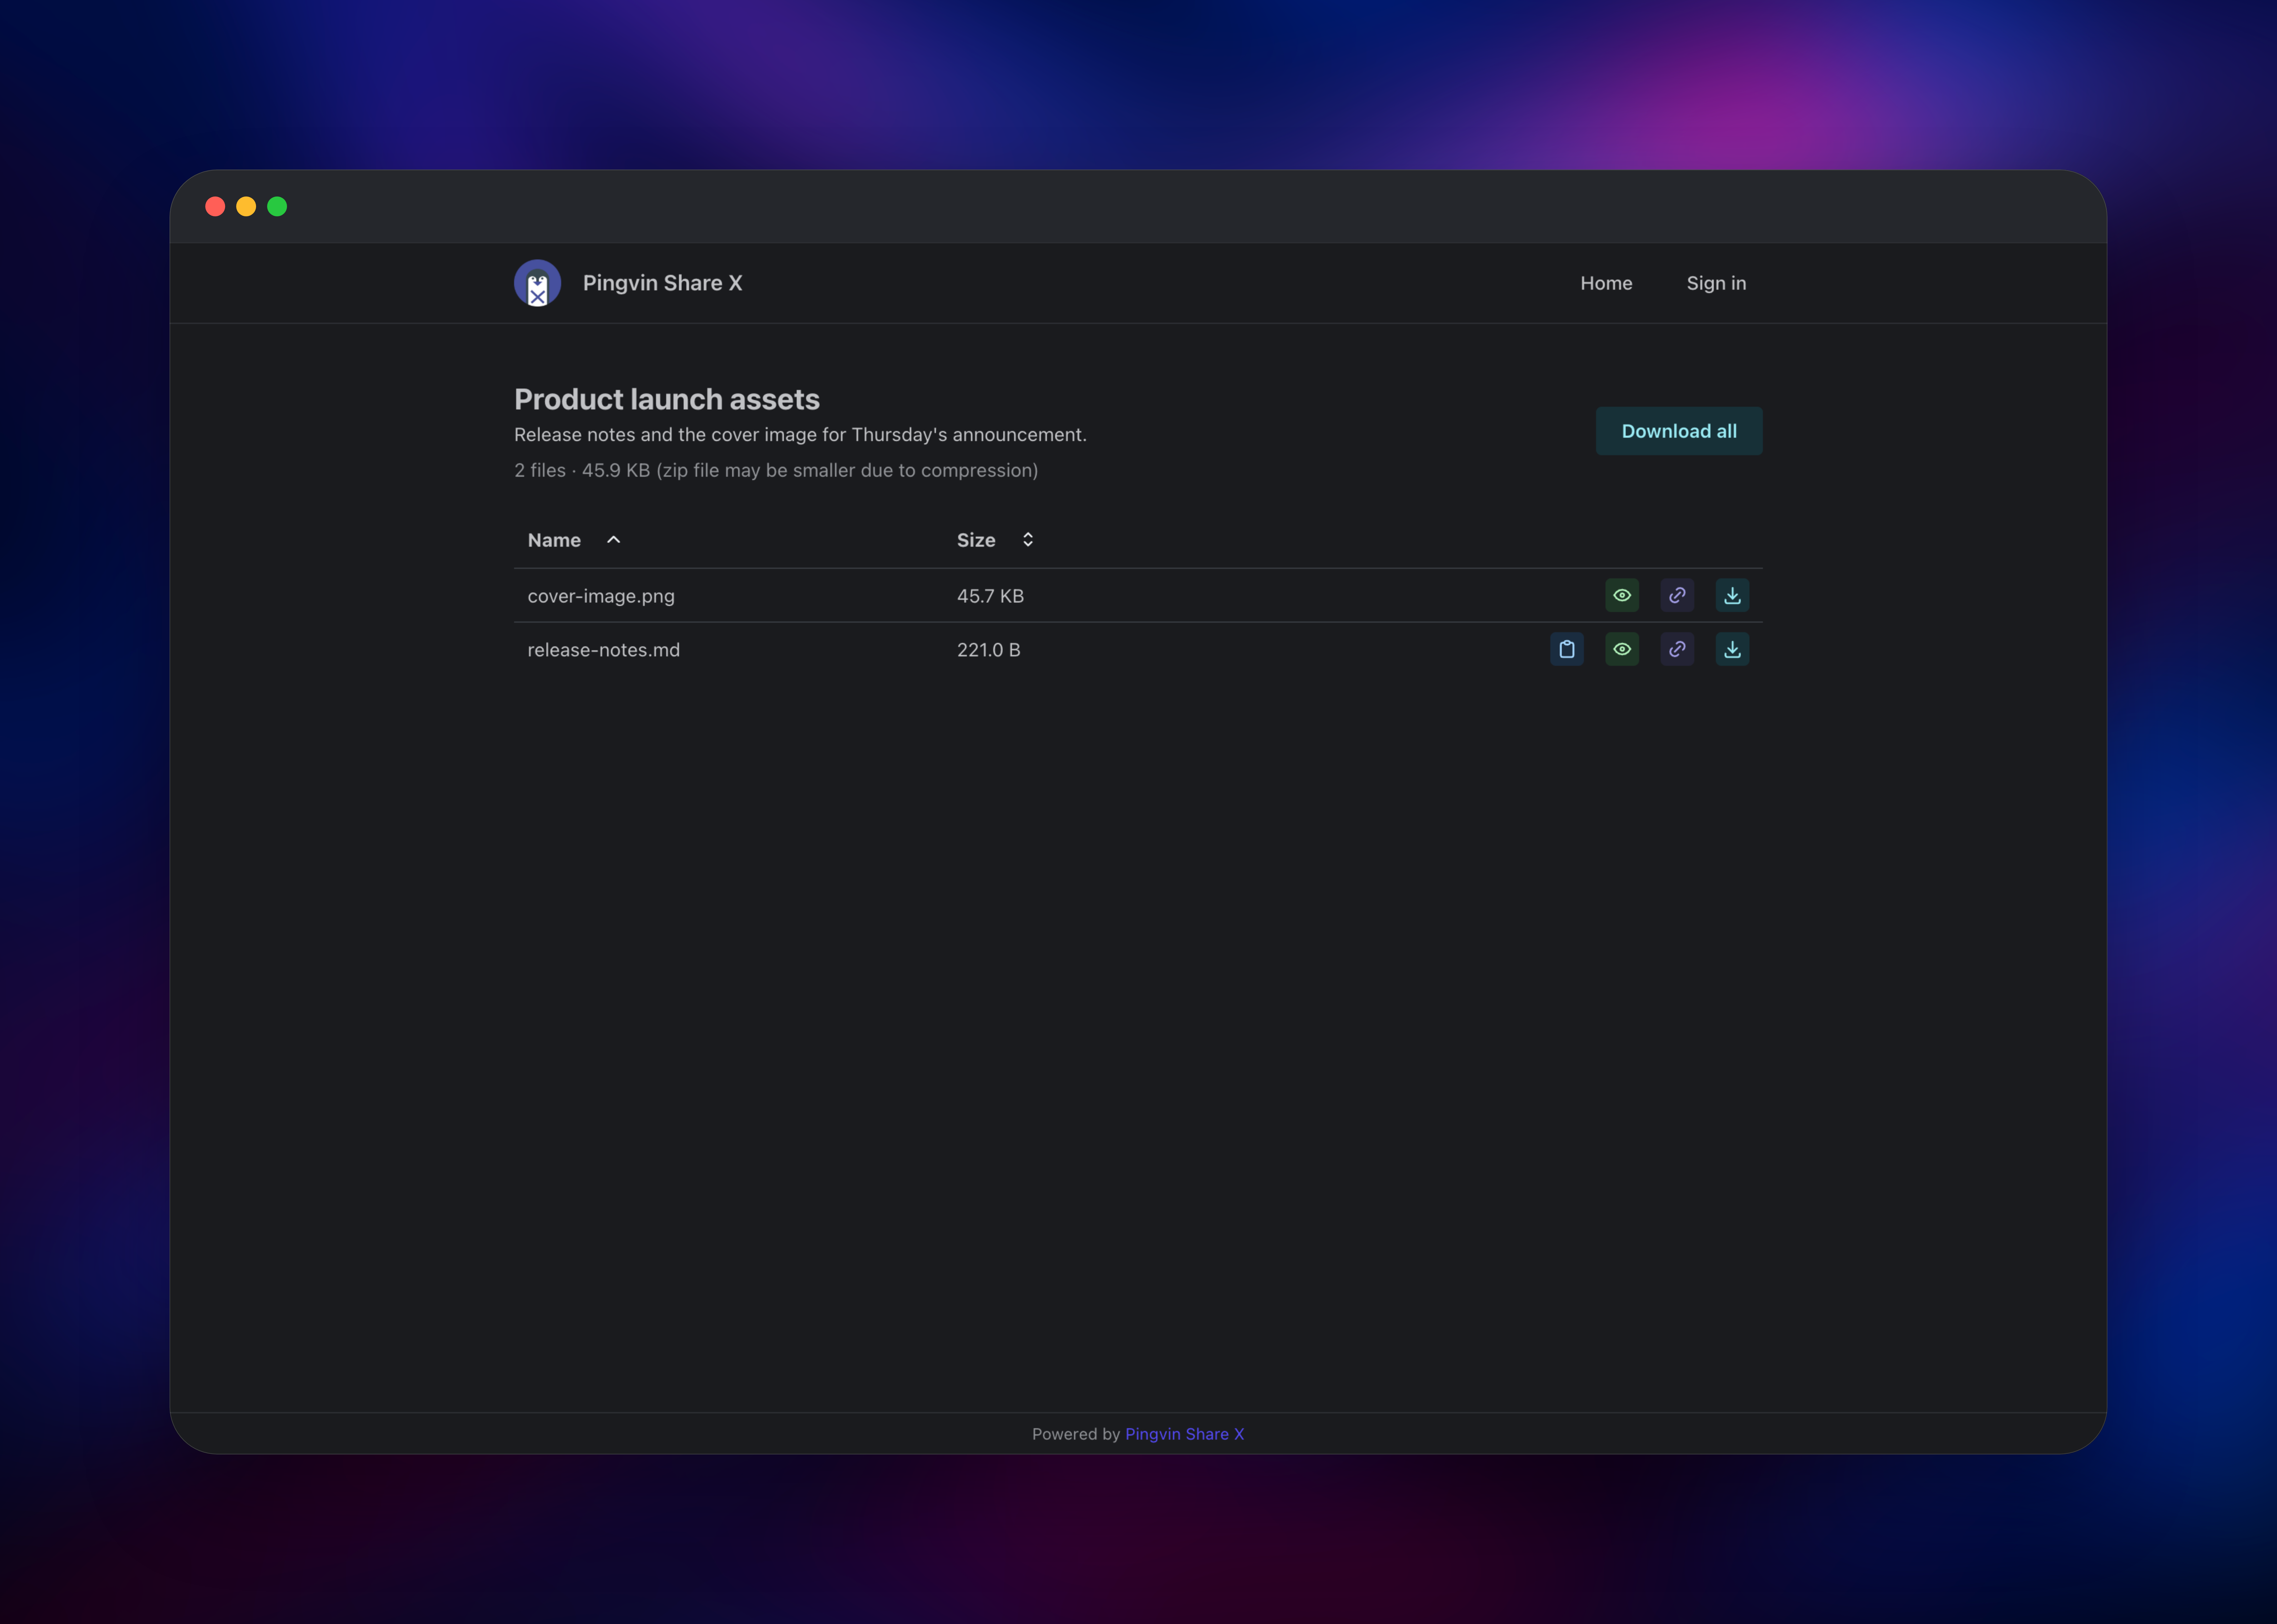Copy link for cover-image.png
Screen dimensions: 2277x1624
click(x=1677, y=595)
